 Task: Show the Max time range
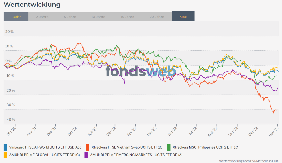click(183, 16)
